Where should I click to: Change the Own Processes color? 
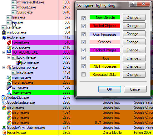pos(134,34)
